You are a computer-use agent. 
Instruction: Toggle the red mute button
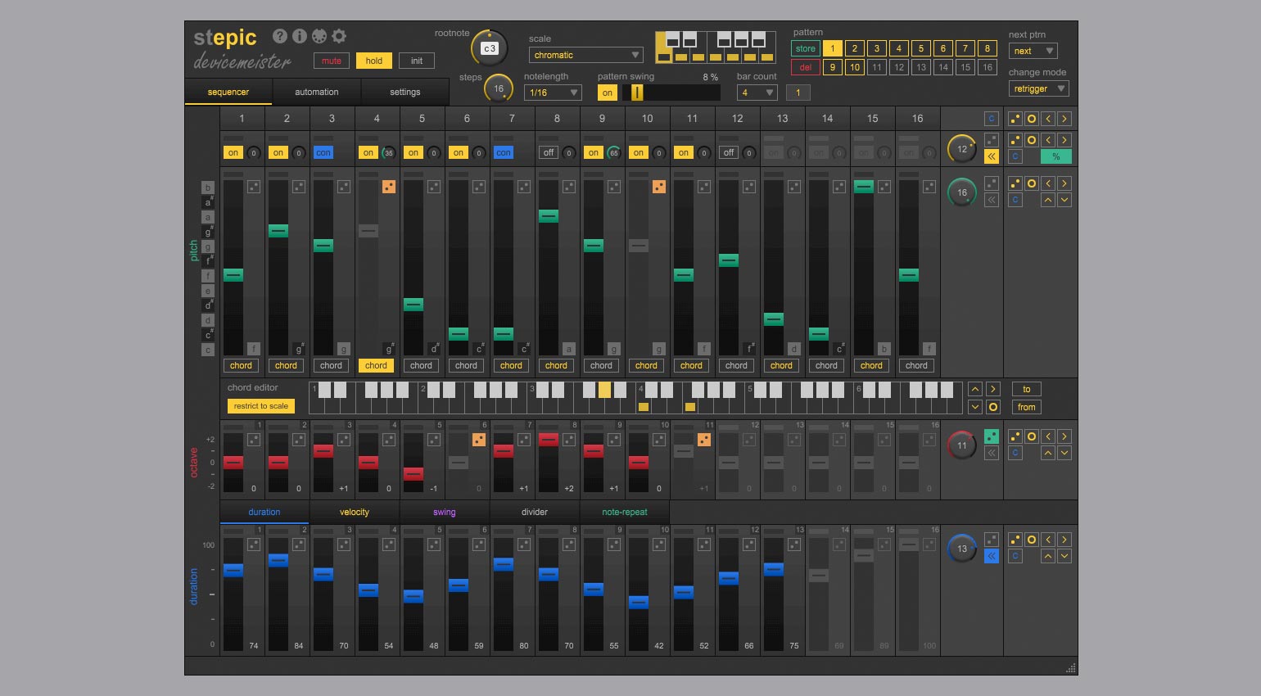point(332,61)
